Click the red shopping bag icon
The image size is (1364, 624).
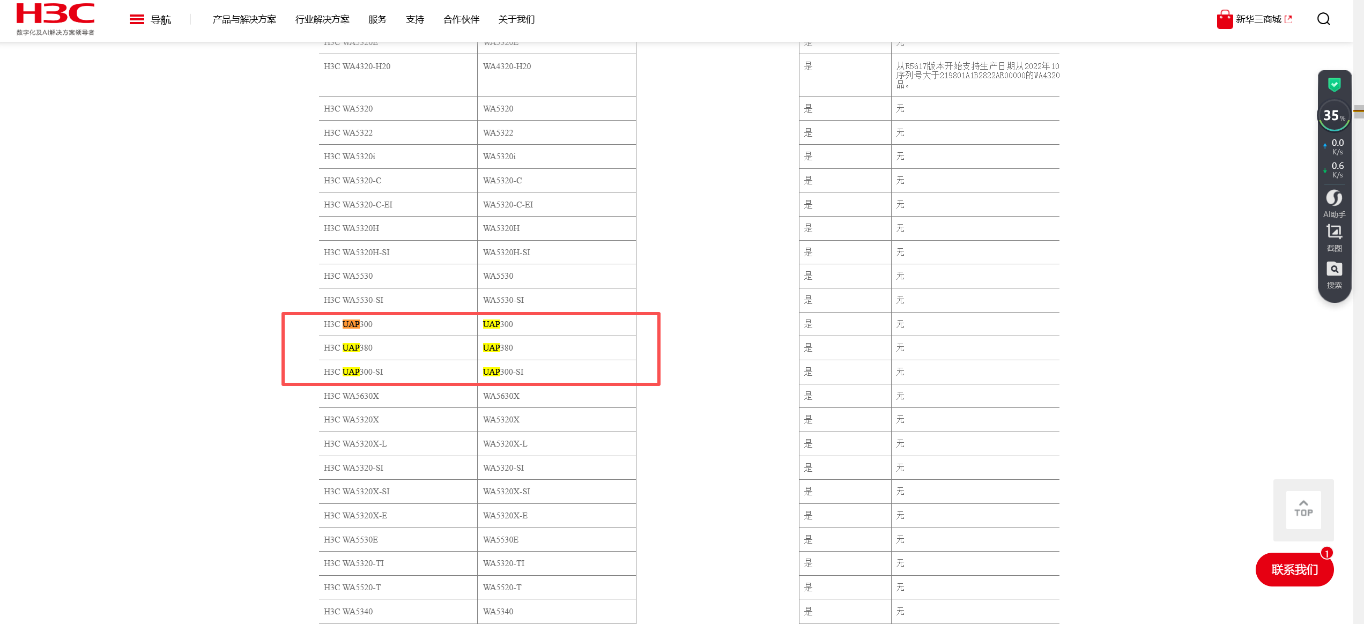tap(1225, 19)
